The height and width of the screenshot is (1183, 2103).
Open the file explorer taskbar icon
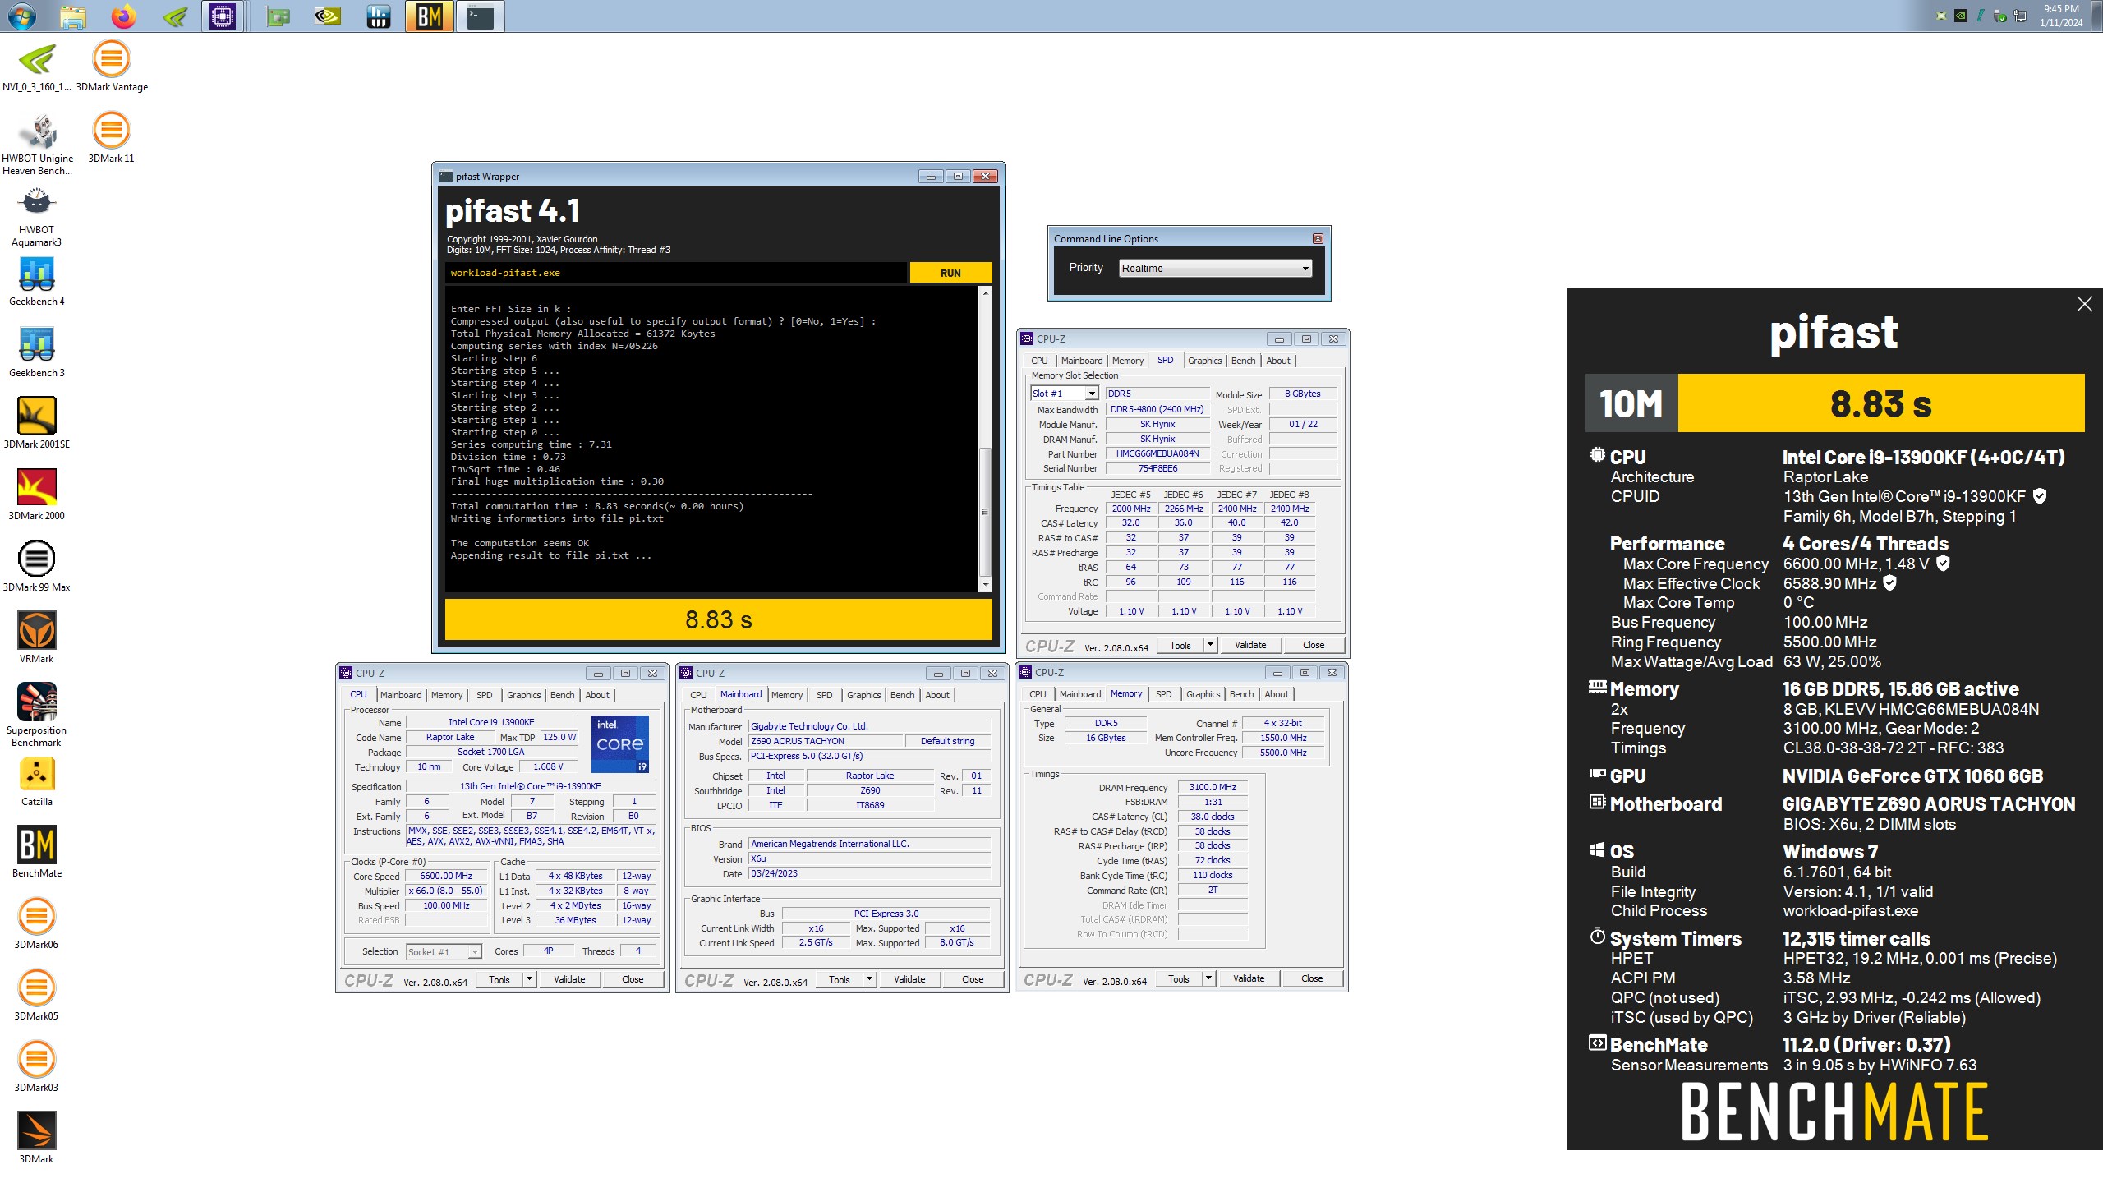[72, 16]
